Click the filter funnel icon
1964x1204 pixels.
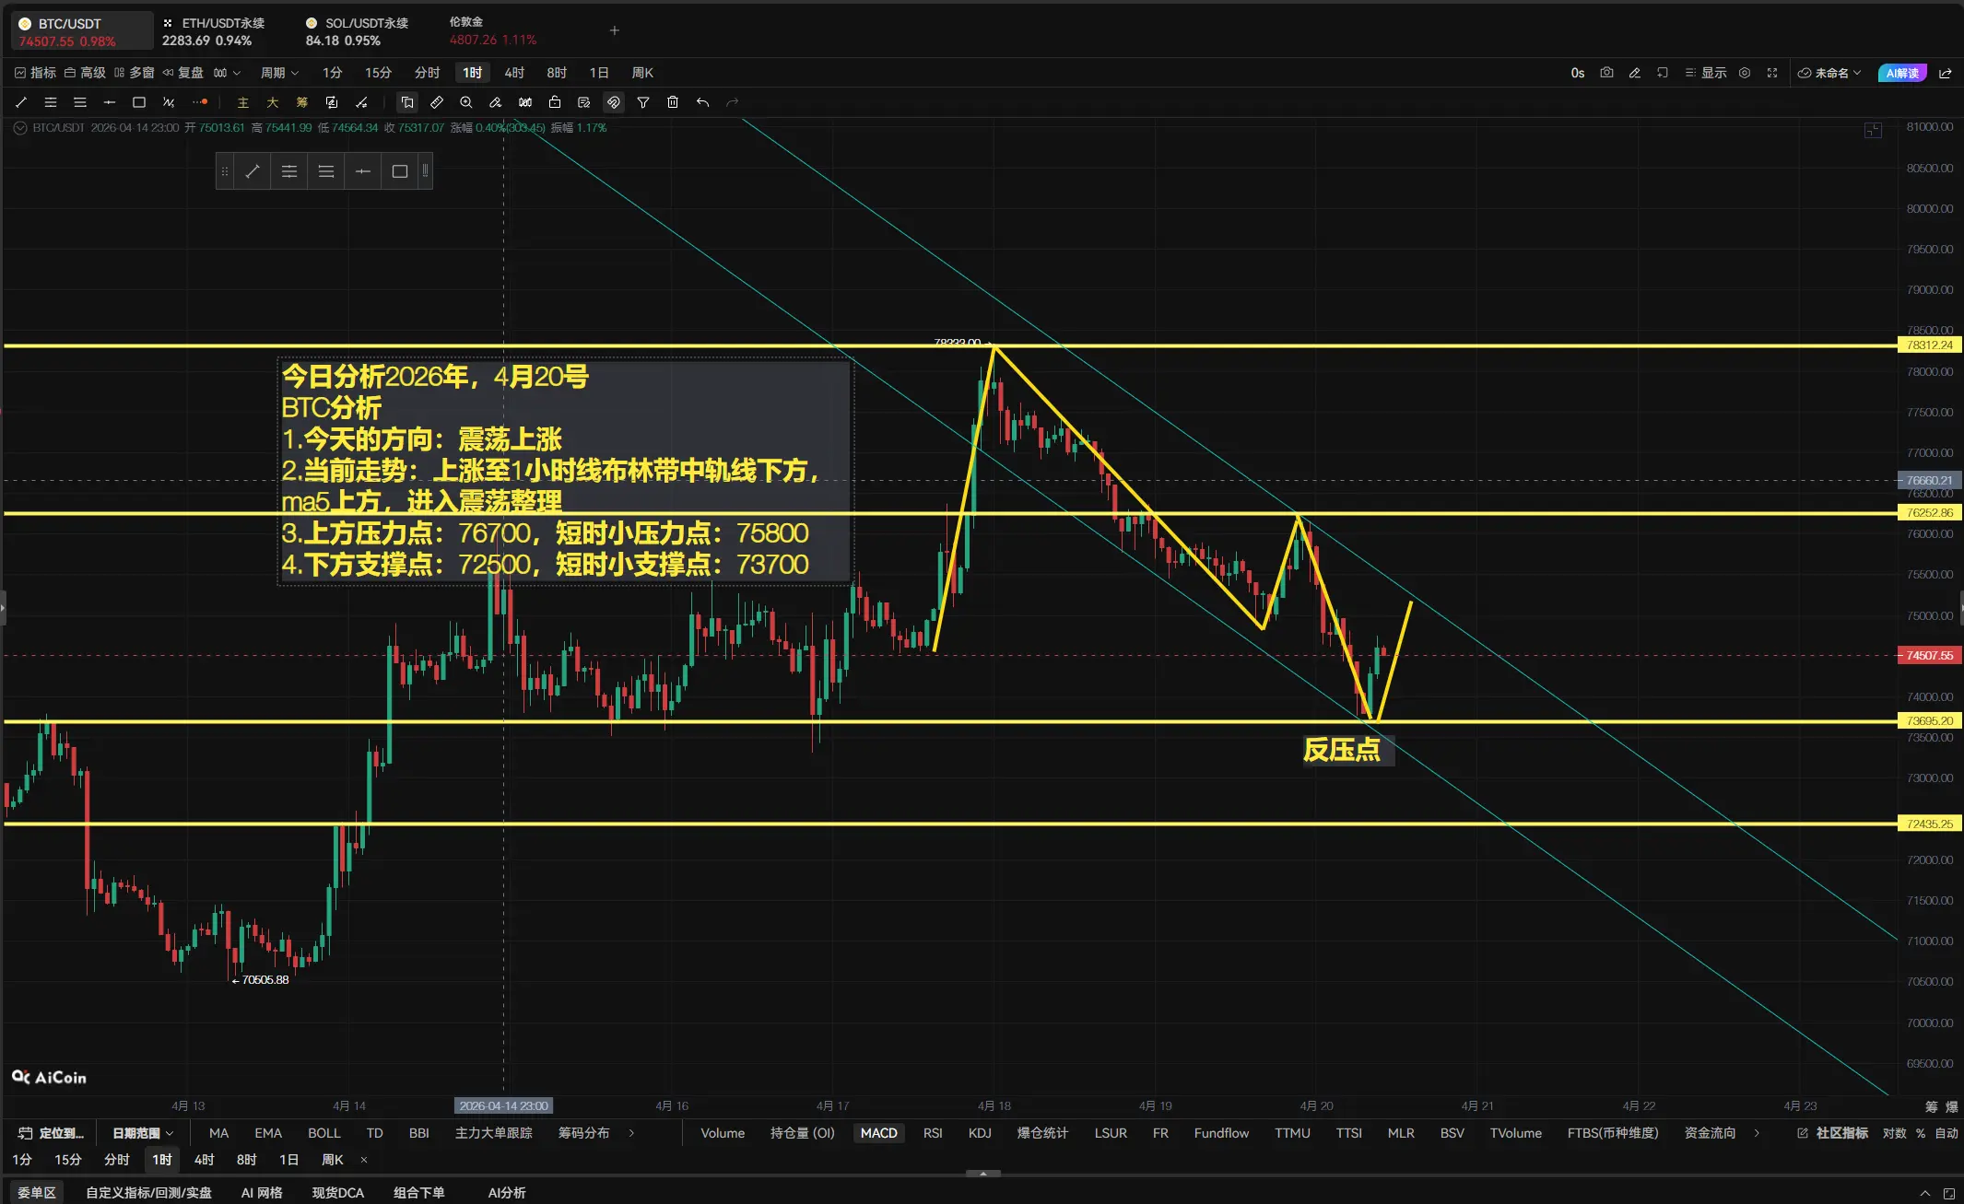click(643, 102)
